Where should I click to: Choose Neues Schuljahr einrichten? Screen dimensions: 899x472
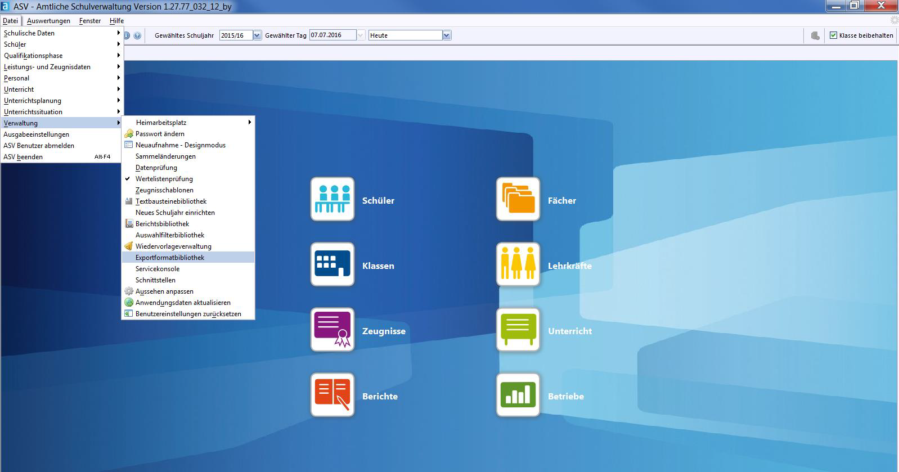click(x=188, y=213)
